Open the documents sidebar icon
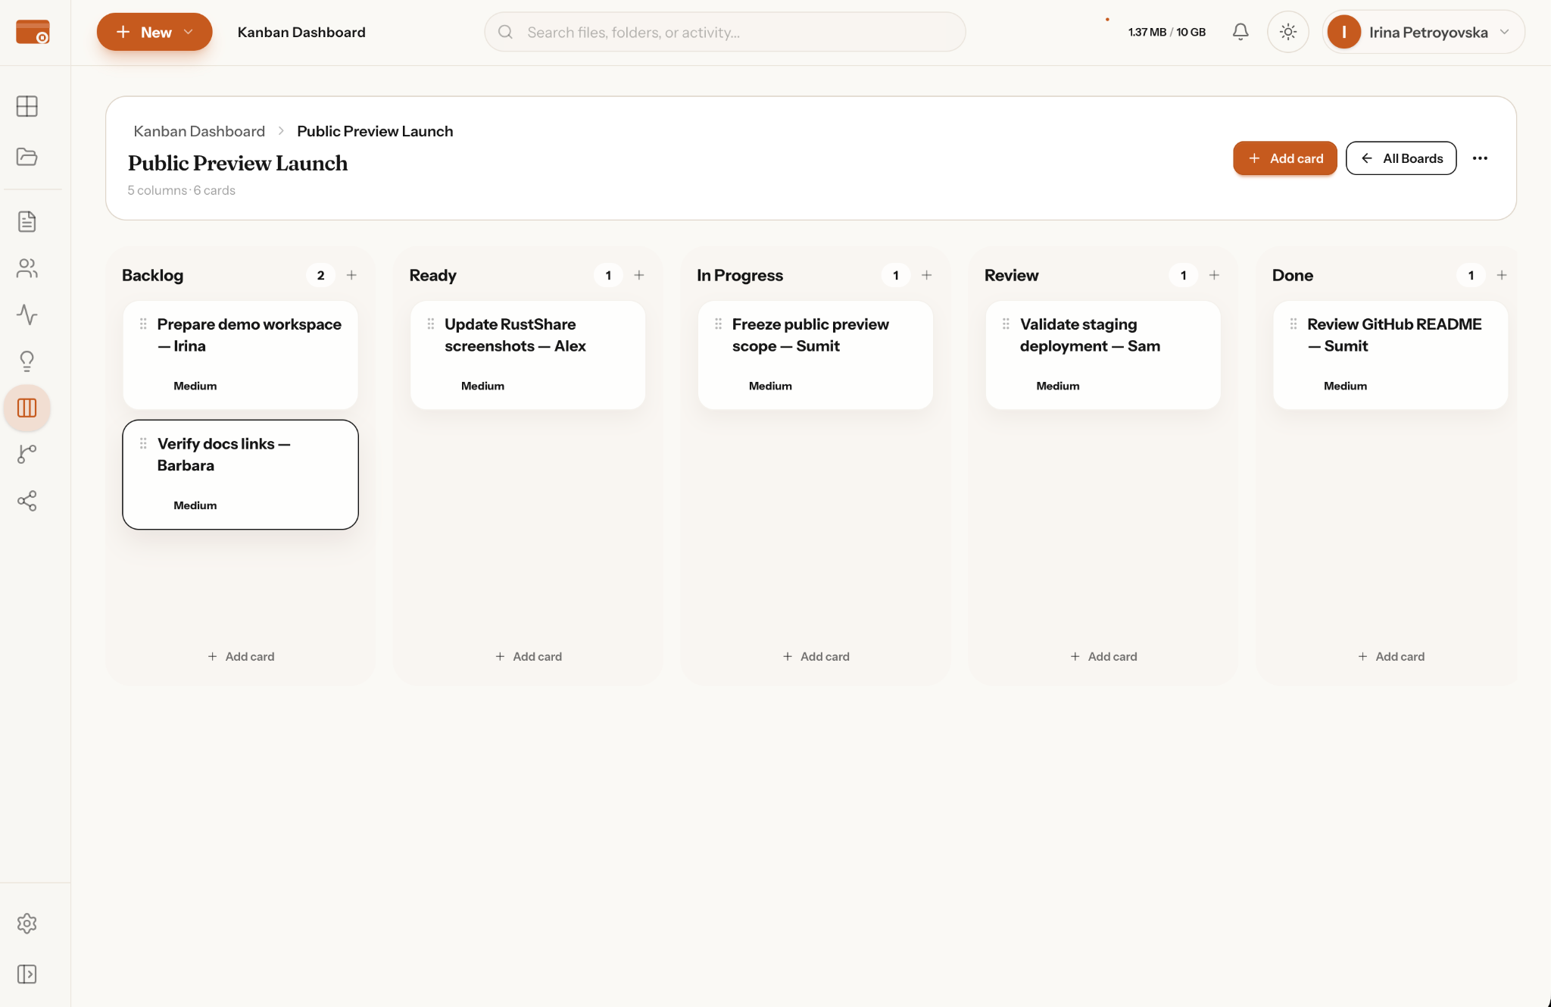 27,221
